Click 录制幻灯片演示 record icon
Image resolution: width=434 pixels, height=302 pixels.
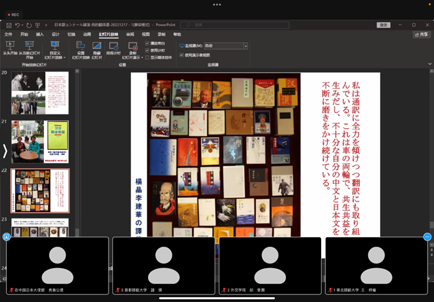(x=132, y=46)
